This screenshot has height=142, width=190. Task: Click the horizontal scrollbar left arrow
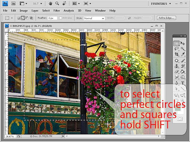67,136
